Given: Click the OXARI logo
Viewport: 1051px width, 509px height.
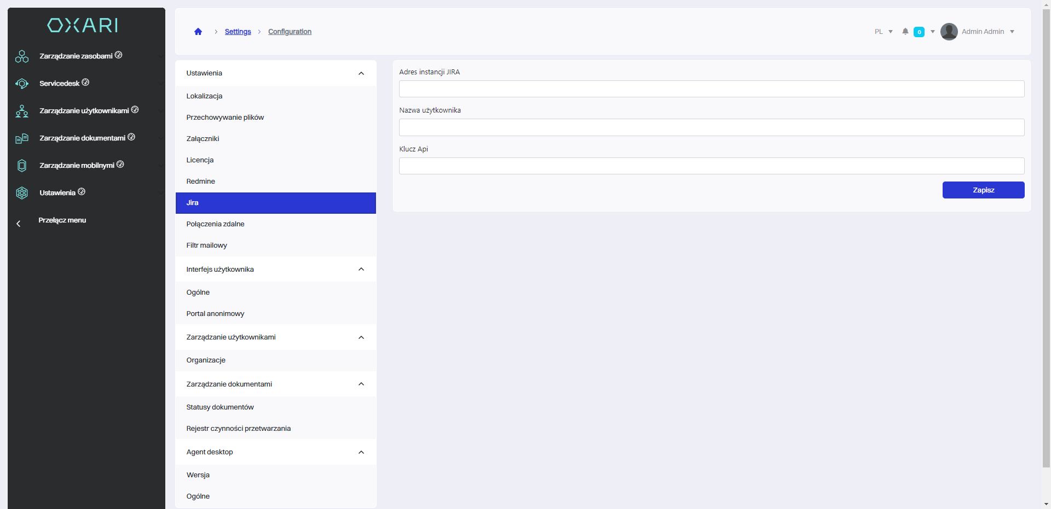Looking at the screenshot, I should [x=83, y=25].
